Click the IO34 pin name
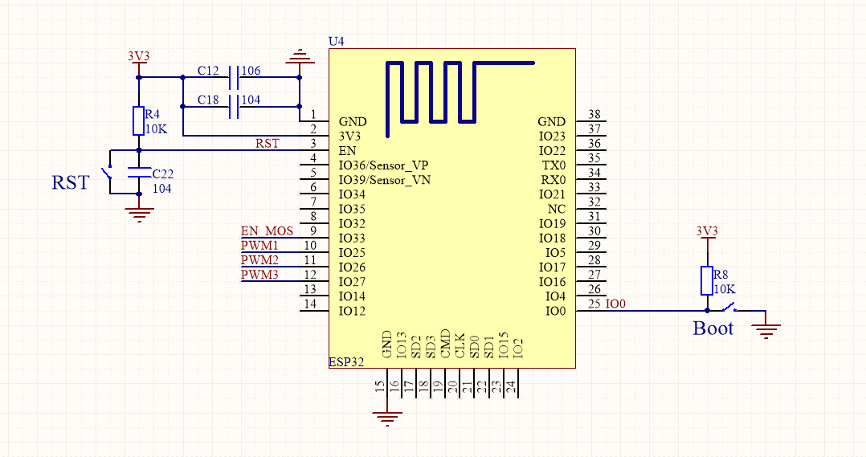The width and height of the screenshot is (866, 457). click(352, 194)
